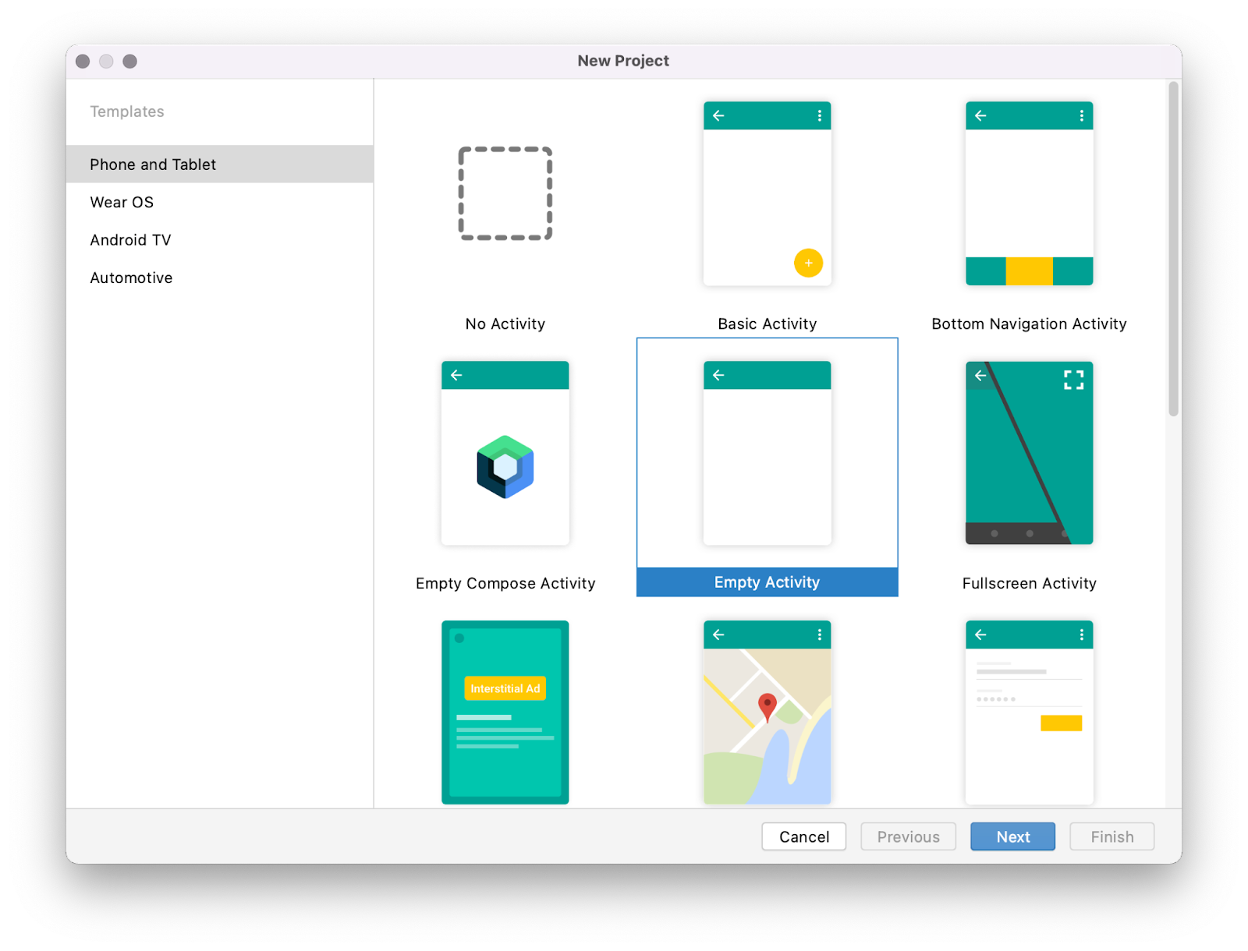Choose the Fullscreen Activity template
The image size is (1248, 951).
pos(1029,454)
